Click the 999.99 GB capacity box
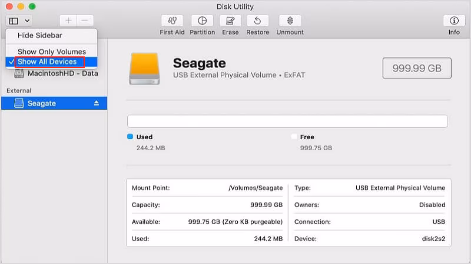This screenshot has width=471, height=264. pos(417,68)
